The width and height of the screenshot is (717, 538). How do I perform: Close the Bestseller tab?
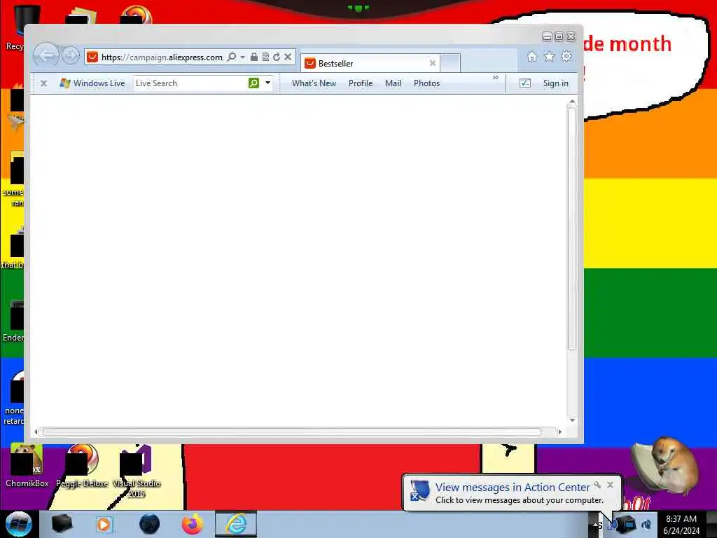coord(432,63)
